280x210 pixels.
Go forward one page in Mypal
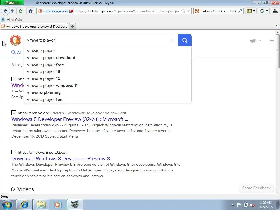point(12,11)
